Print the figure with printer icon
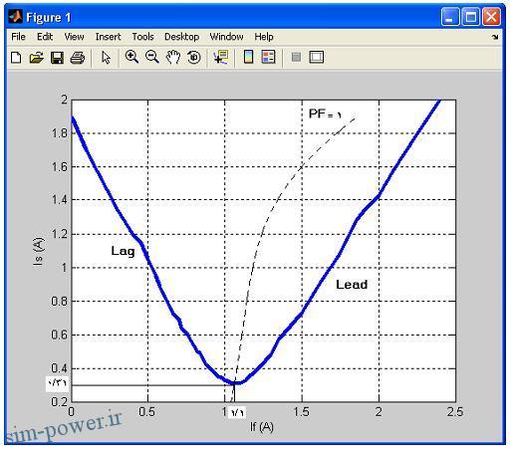The height and width of the screenshot is (450, 510). [x=78, y=58]
